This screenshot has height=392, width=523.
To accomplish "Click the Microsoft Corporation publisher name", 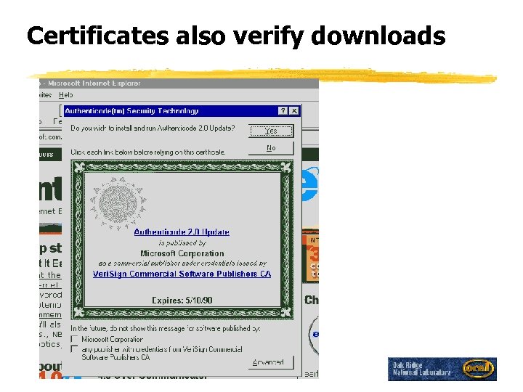I will (182, 253).
